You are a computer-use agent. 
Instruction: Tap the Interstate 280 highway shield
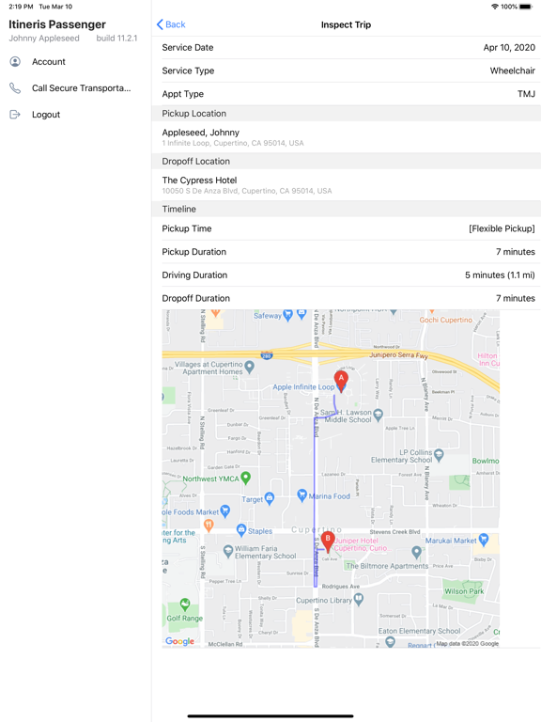pyautogui.click(x=267, y=355)
